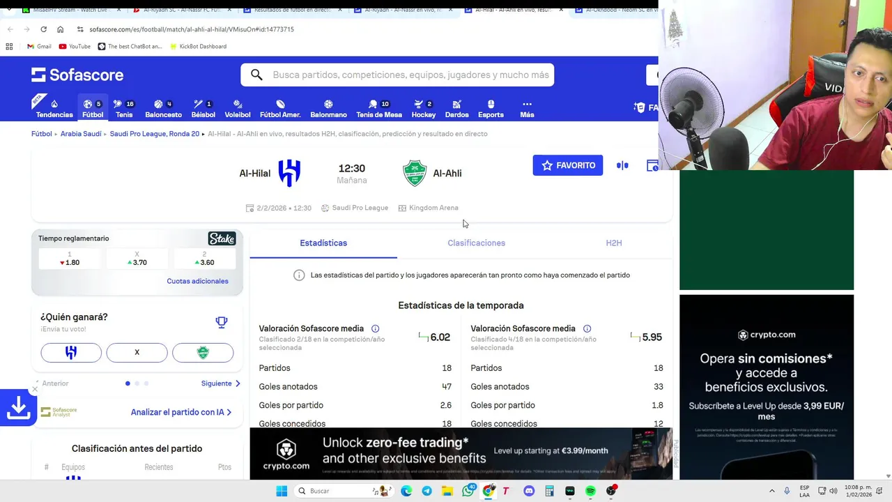Click the Al-Ahli team crest in header
This screenshot has width=892, height=502.
(x=415, y=173)
